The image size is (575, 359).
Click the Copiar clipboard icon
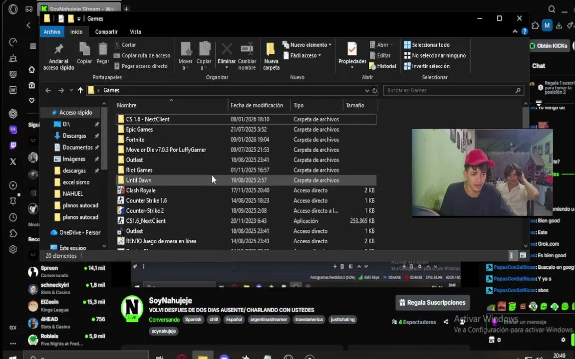tap(84, 53)
